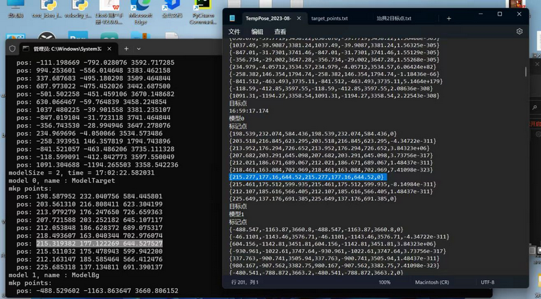Switch to target_points.txt tab
The height and width of the screenshot is (299, 541).
click(x=329, y=18)
